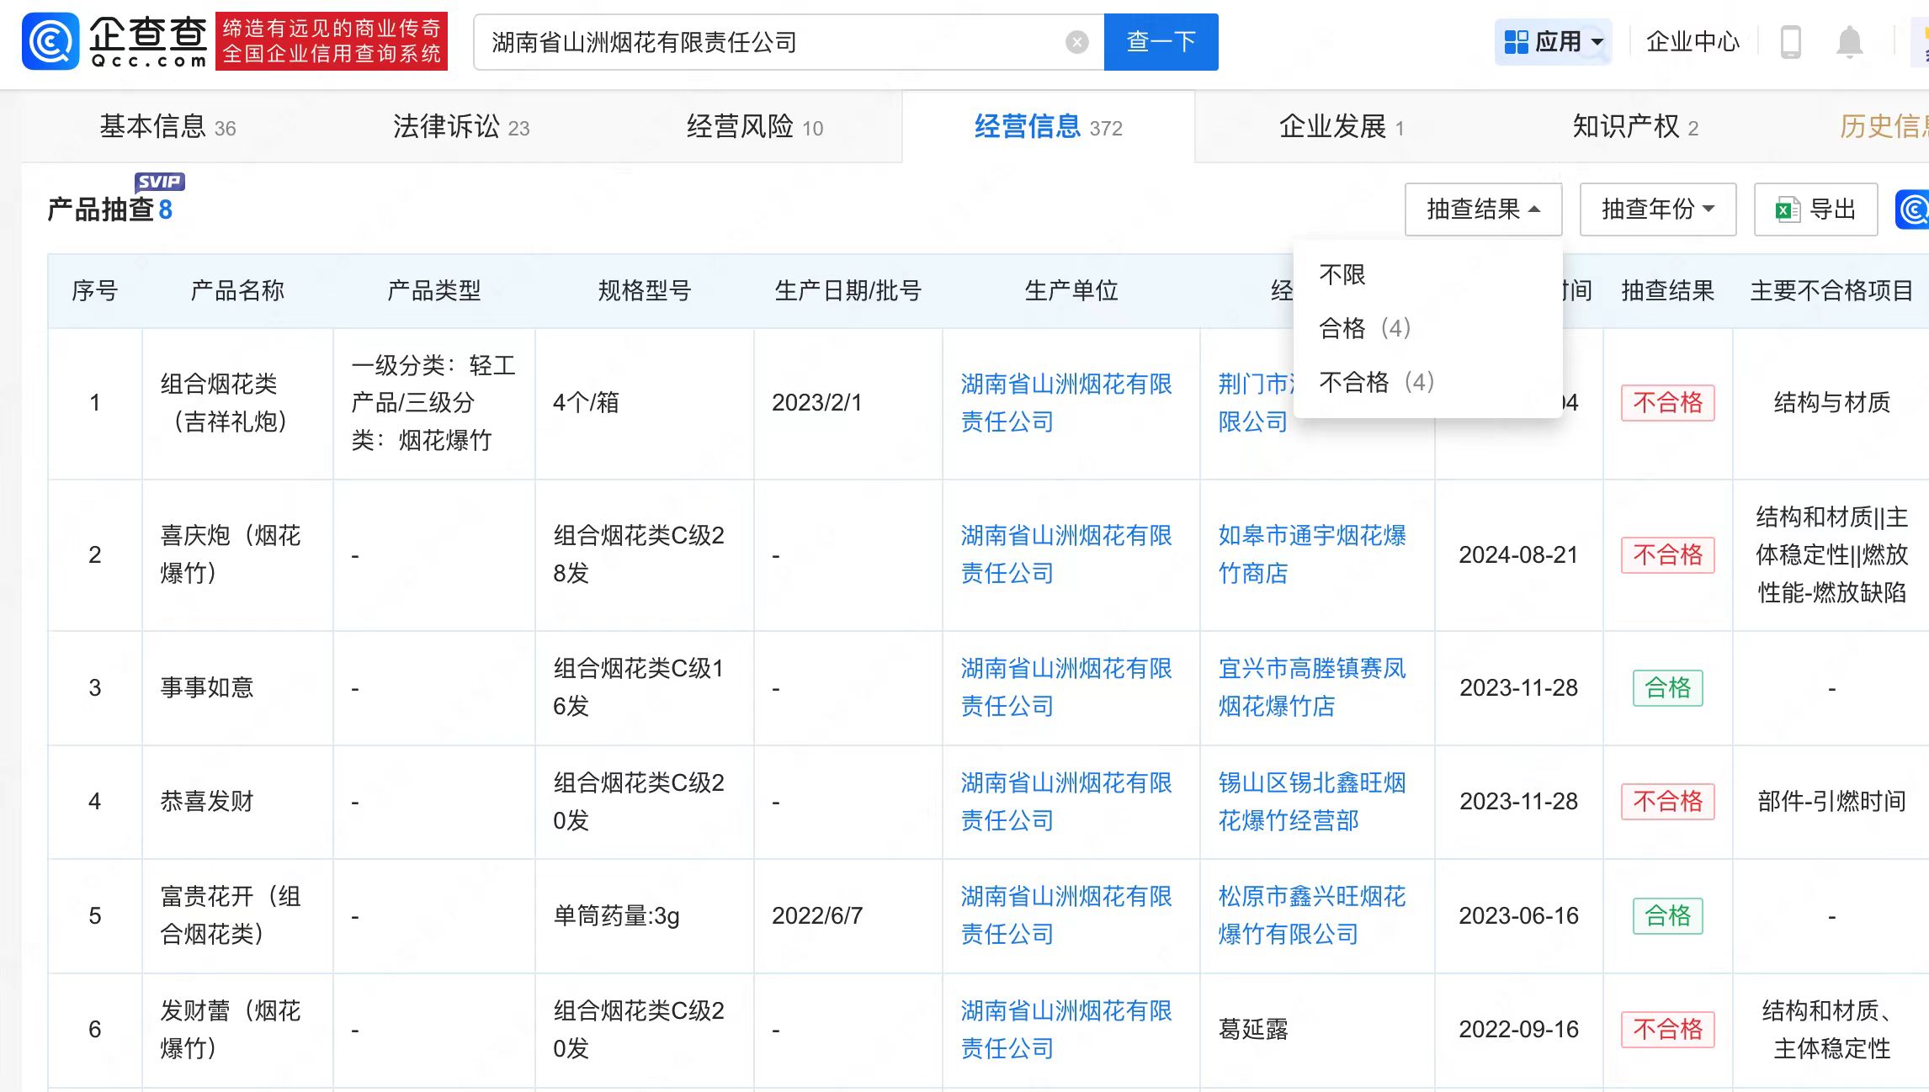
Task: Click the 产品名称 column header
Action: (237, 291)
